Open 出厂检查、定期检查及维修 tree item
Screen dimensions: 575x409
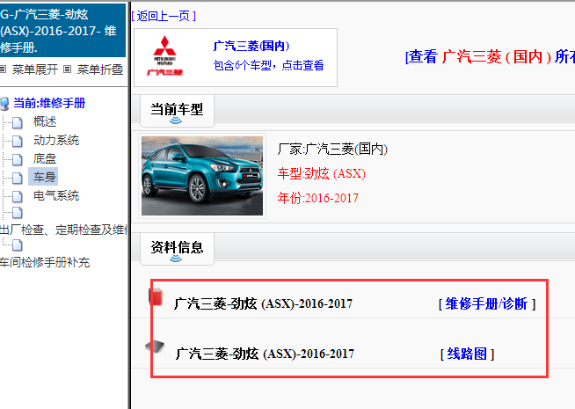click(x=64, y=230)
